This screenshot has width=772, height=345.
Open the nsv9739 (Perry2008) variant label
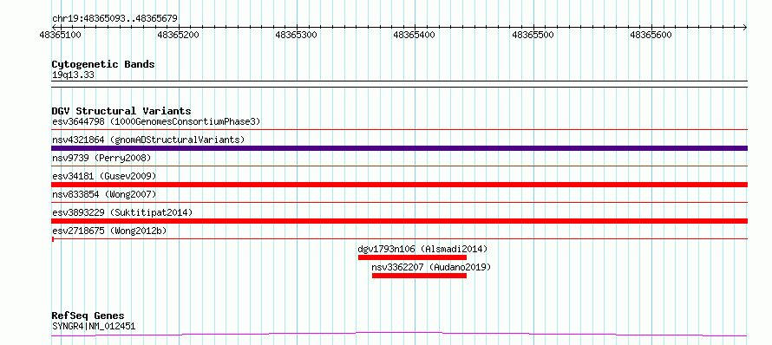coord(101,158)
